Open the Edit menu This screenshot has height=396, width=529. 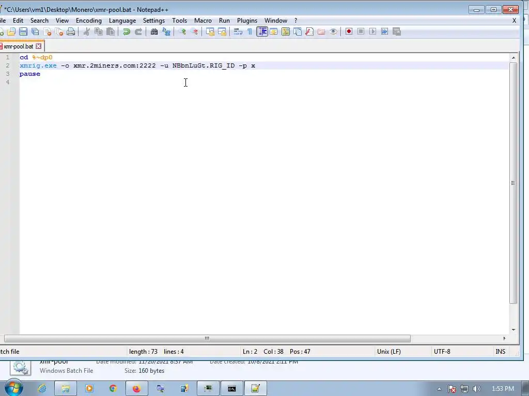coord(18,21)
